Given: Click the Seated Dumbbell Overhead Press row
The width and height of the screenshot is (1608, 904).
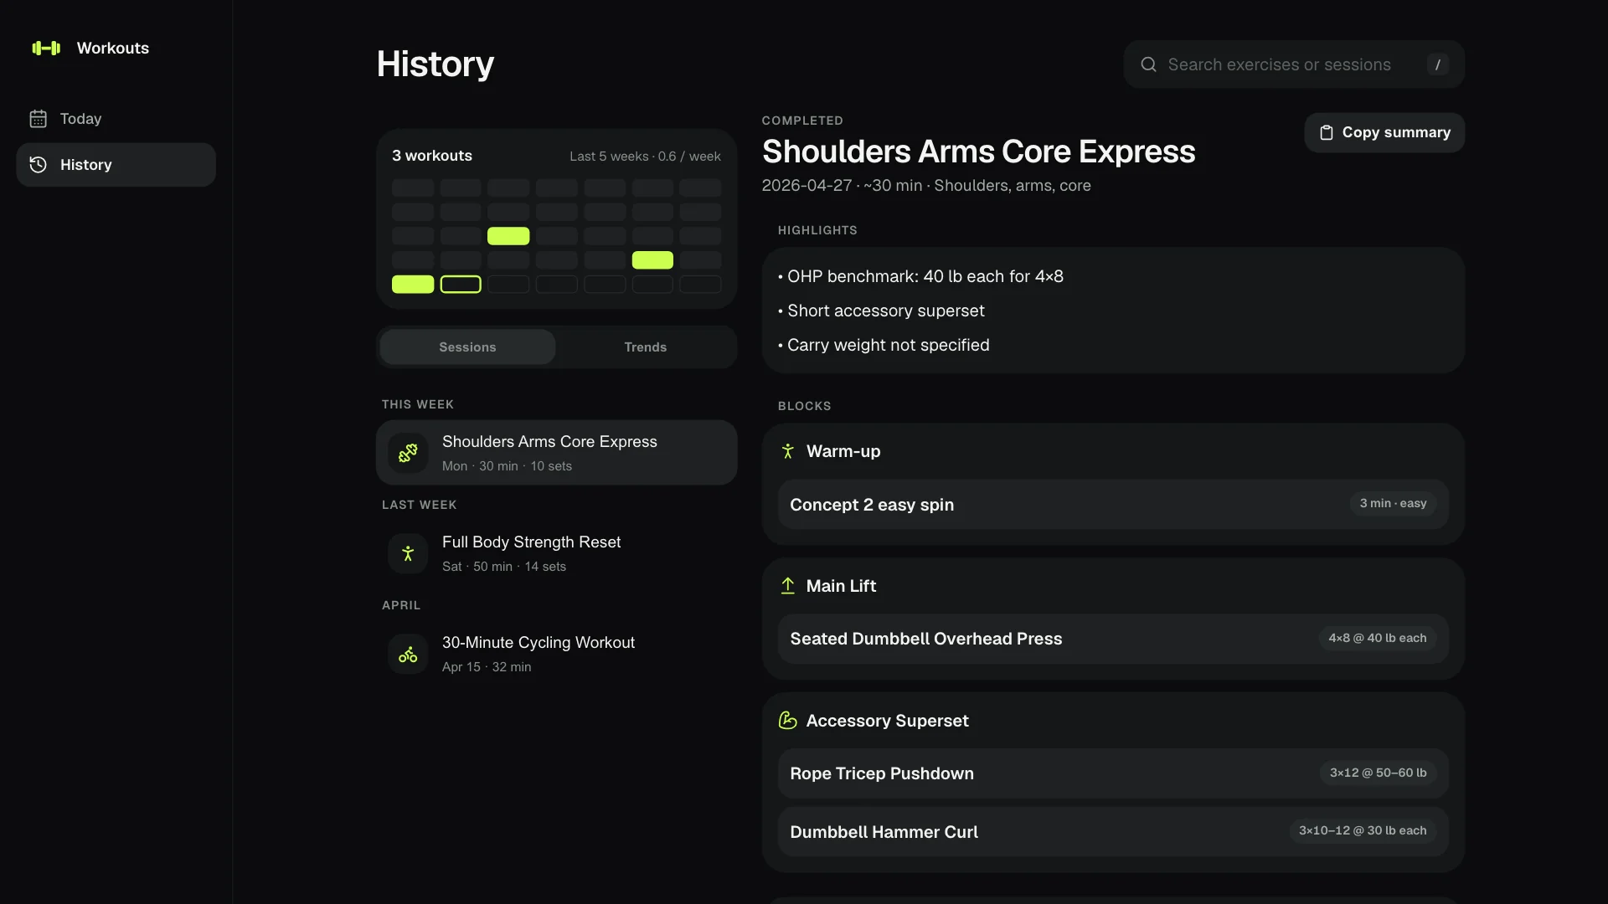Looking at the screenshot, I should point(1113,639).
